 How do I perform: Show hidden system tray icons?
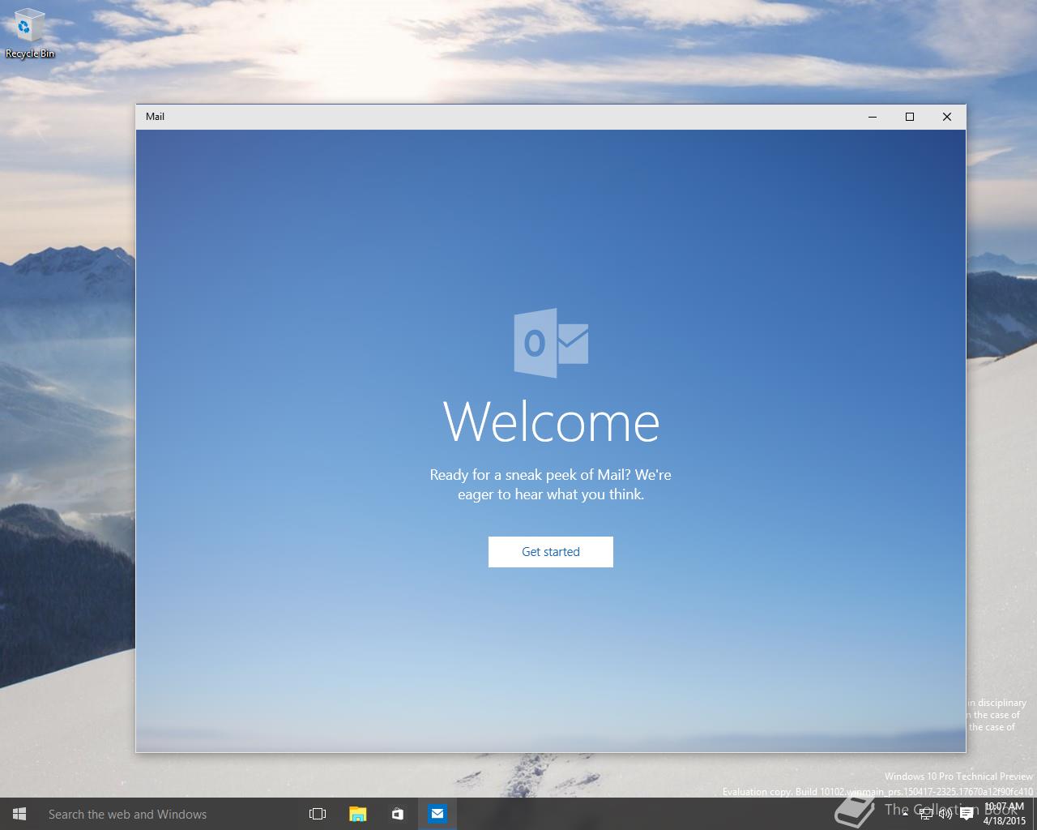906,814
